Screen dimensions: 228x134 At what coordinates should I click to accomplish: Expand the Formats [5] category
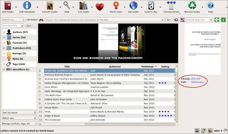tap(4, 43)
